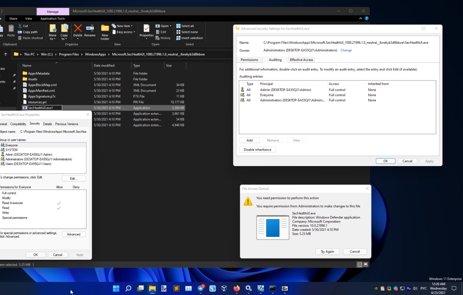Click Add under Auditing entries
This screenshot has width=463, height=295.
[x=250, y=140]
